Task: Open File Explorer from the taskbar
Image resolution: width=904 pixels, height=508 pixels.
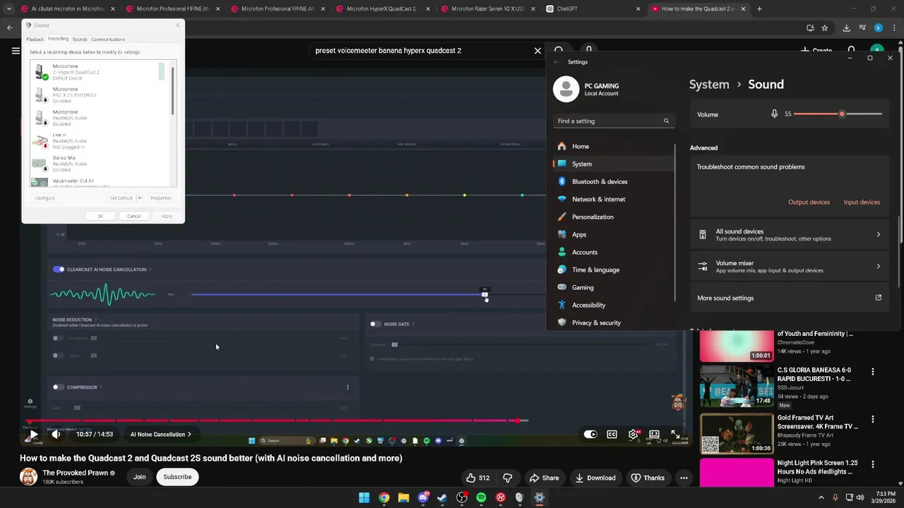Action: (403, 497)
